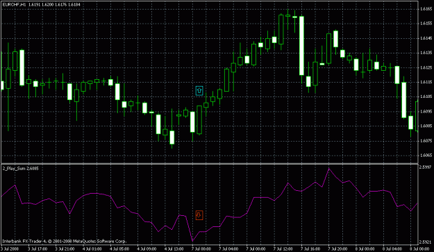Click the 7 Jul 16:00 time label
Screen dimensions: 434x252
pos(311,249)
